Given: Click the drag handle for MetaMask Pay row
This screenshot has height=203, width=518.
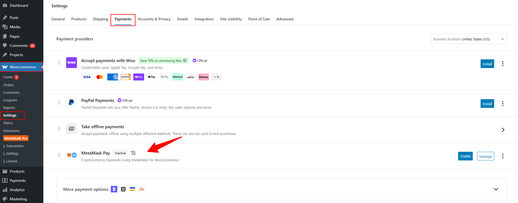Looking at the screenshot, I should [59, 155].
